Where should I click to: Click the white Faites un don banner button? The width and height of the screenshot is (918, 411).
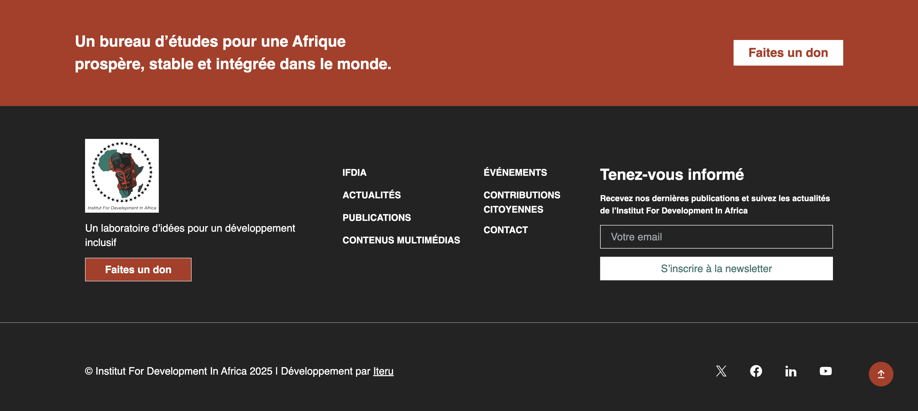tap(788, 53)
